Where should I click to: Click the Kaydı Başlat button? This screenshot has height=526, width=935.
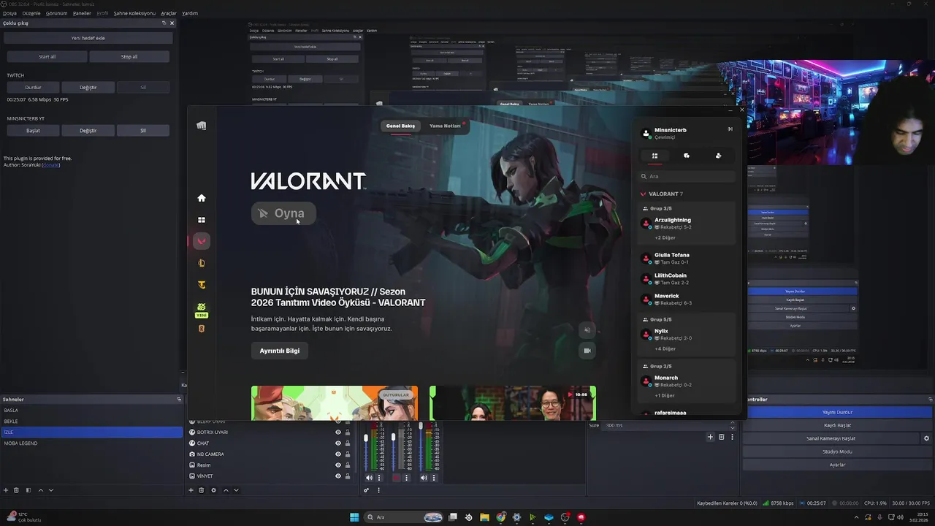coord(837,425)
